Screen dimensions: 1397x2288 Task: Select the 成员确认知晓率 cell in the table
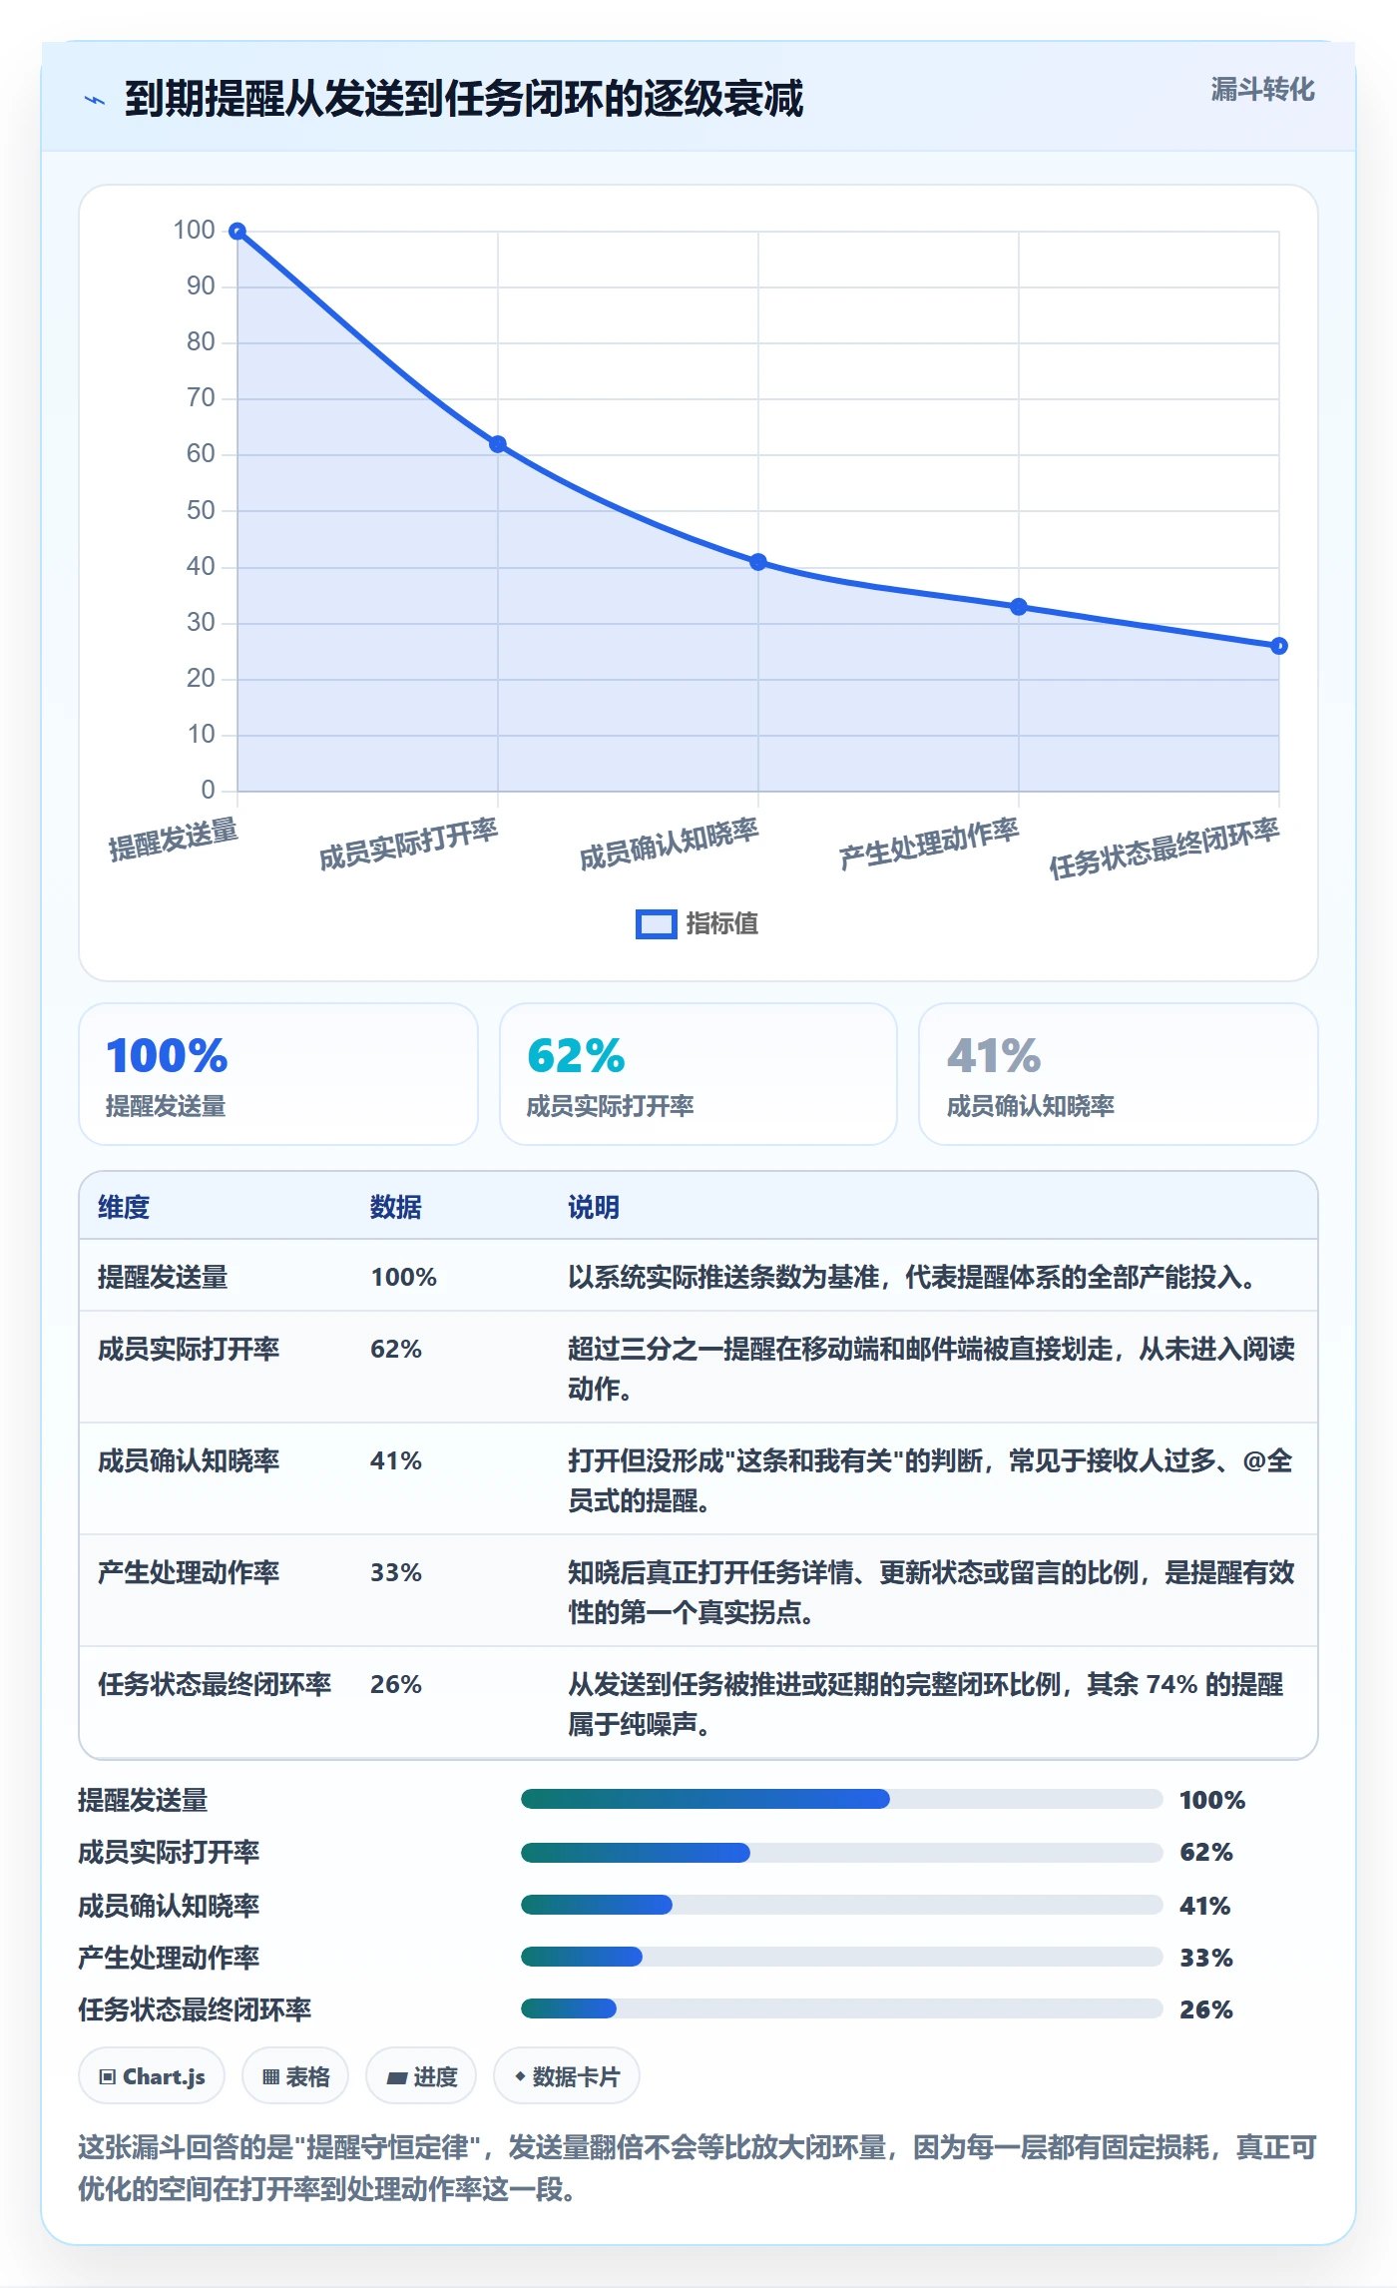pos(189,1460)
